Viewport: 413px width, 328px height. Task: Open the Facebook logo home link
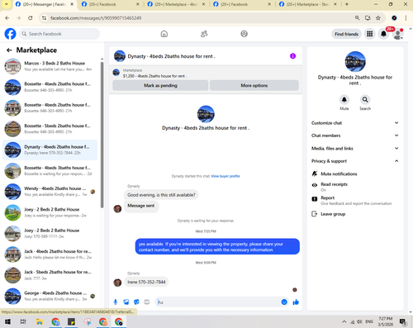(10, 34)
